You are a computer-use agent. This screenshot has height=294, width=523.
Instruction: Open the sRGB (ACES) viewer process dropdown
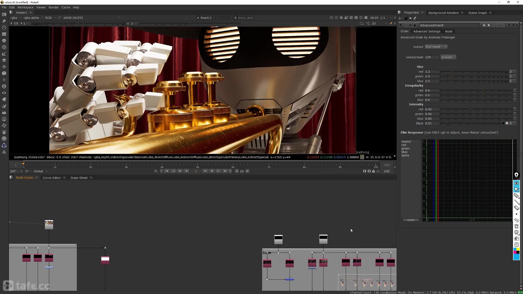tap(91, 18)
